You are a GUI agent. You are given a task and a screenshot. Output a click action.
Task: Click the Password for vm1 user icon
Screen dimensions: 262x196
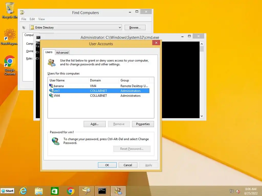[x=56, y=141]
